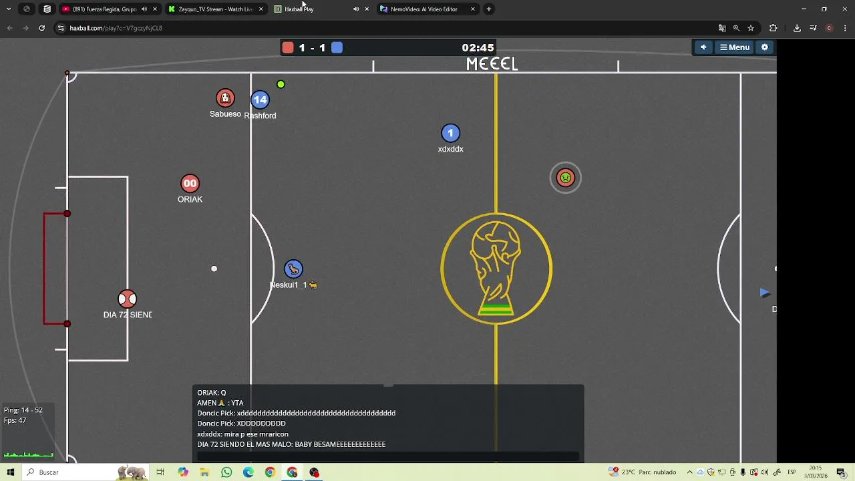Image resolution: width=855 pixels, height=481 pixels.
Task: Click the pinned tab with stacked icon
Action: coord(47,9)
